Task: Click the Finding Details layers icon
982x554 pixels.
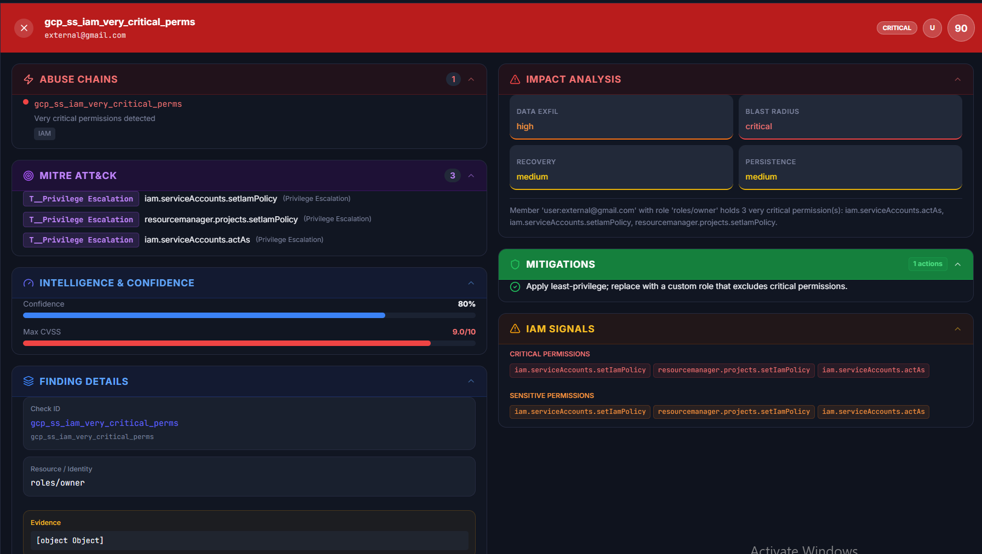Action: (28, 382)
